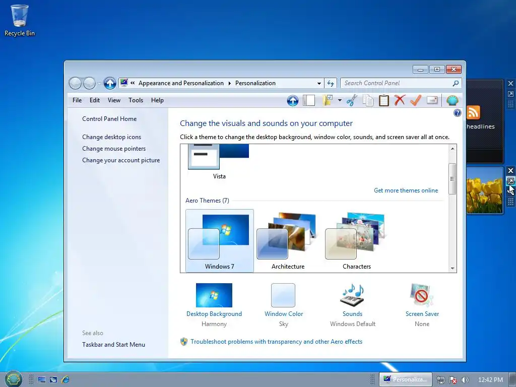Open the folder options toolbar icon
Viewport: 516px width, 387px height.
328,100
